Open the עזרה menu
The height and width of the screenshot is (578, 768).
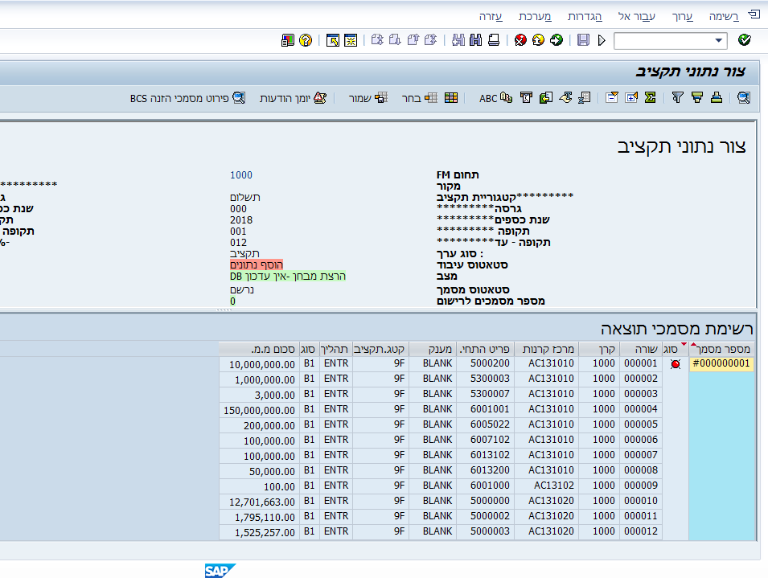tap(491, 17)
